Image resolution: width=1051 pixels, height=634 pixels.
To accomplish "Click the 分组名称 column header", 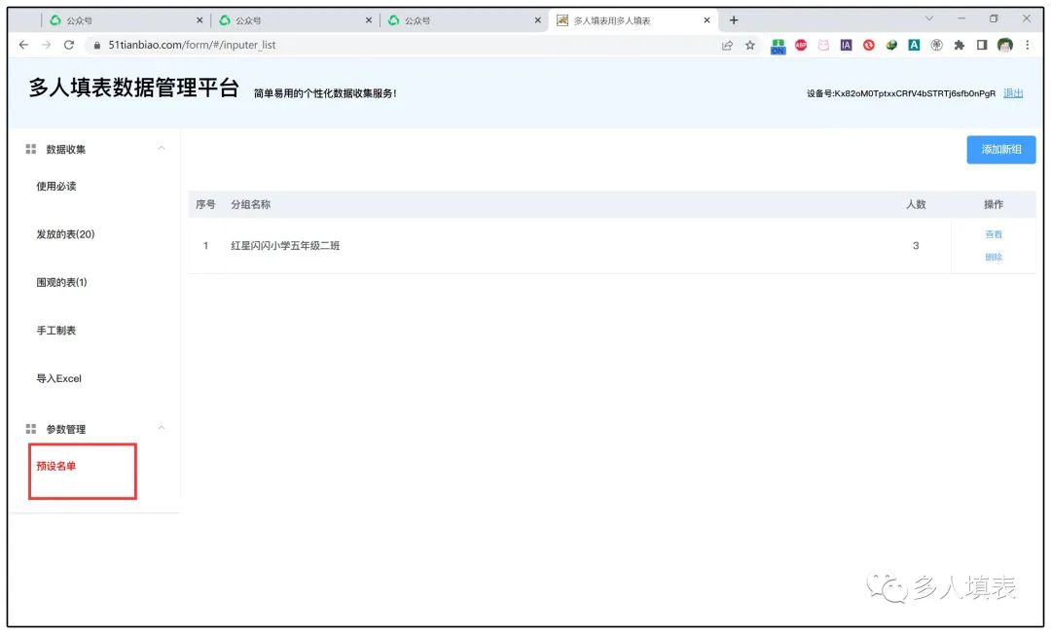I will [251, 204].
